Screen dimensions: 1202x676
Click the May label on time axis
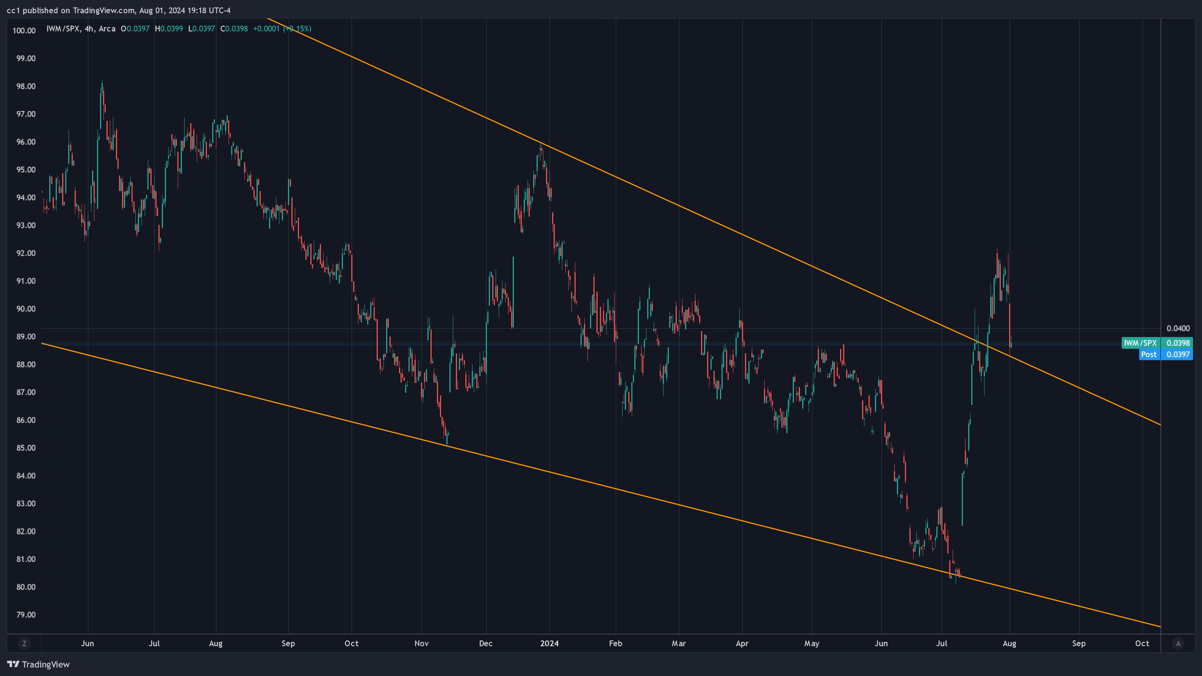tap(811, 643)
